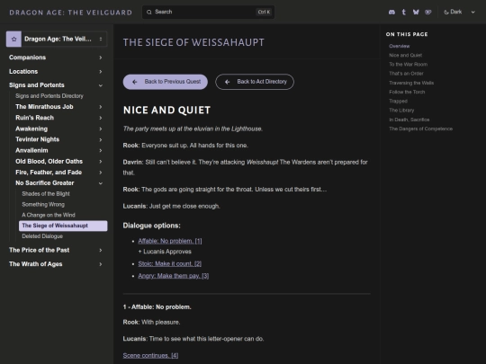Screen dimensions: 486x364
Task: Click the NICE AND QUIET heading
Action: coord(166,111)
